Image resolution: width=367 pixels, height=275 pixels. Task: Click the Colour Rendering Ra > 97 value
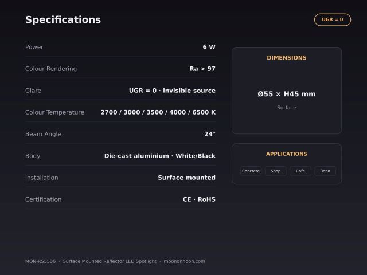coord(202,69)
